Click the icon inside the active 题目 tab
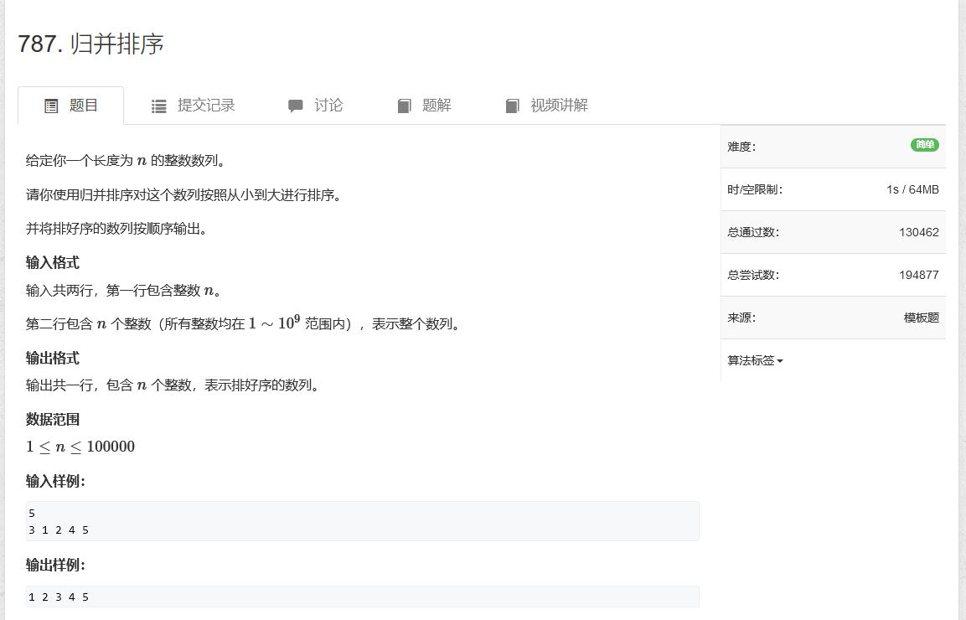 point(51,105)
